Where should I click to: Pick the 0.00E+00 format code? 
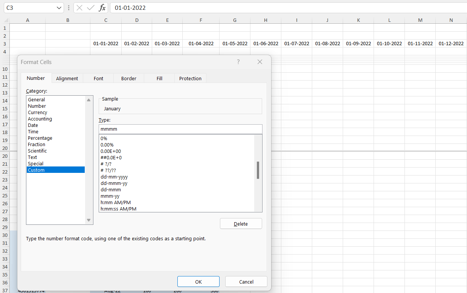(111, 151)
